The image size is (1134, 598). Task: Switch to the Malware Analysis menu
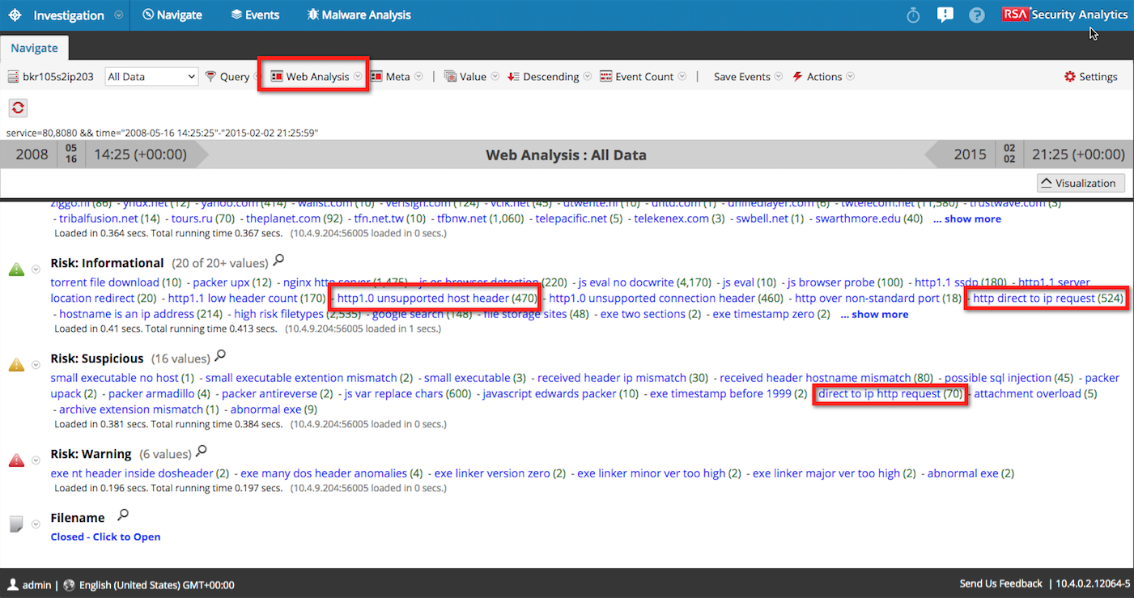click(x=359, y=15)
